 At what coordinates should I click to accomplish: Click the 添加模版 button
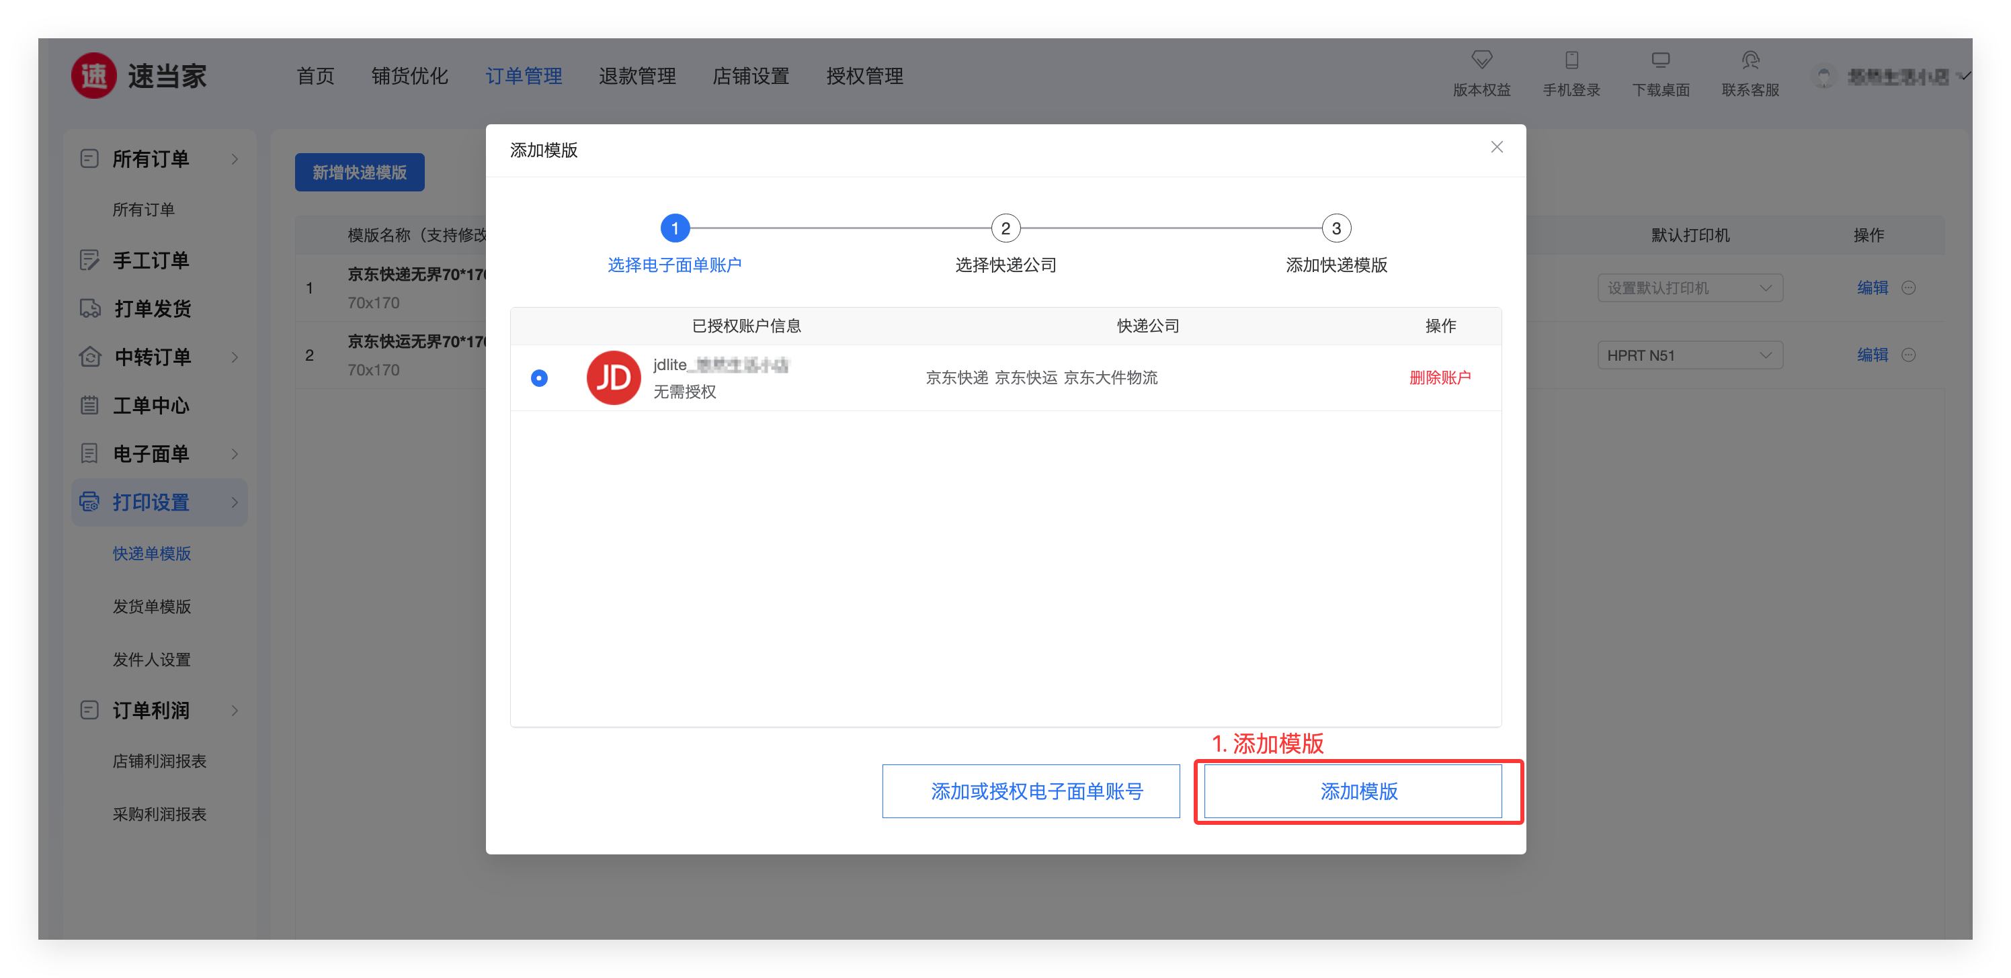pos(1352,791)
